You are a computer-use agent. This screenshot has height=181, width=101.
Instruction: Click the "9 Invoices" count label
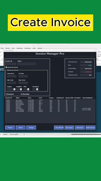pos(10,94)
